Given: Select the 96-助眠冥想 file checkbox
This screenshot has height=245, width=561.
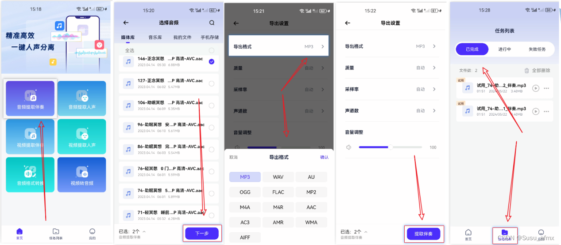Looking at the screenshot, I should (x=212, y=128).
